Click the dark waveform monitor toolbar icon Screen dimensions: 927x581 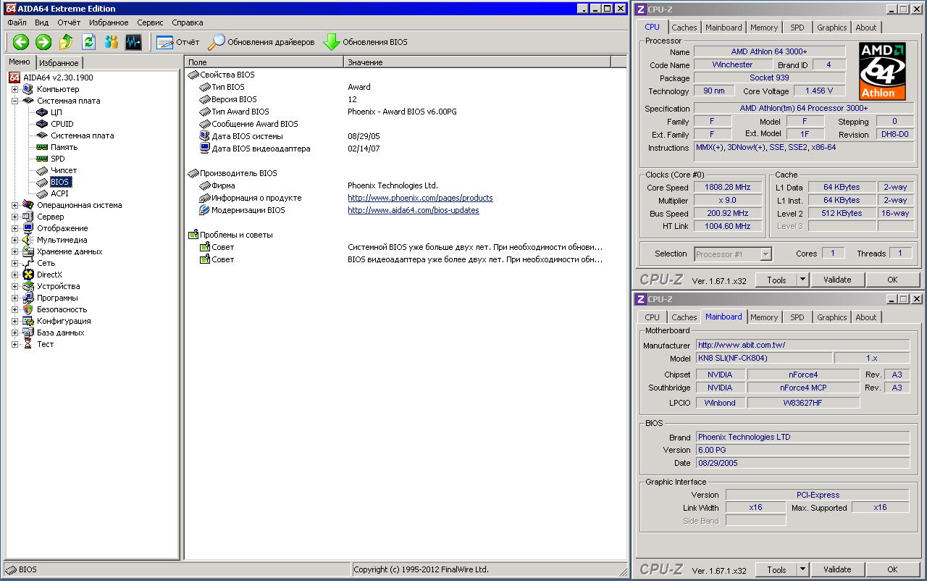coord(133,42)
